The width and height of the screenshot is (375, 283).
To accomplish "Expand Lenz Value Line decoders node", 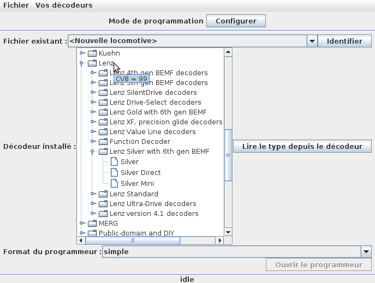I will pos(93,131).
